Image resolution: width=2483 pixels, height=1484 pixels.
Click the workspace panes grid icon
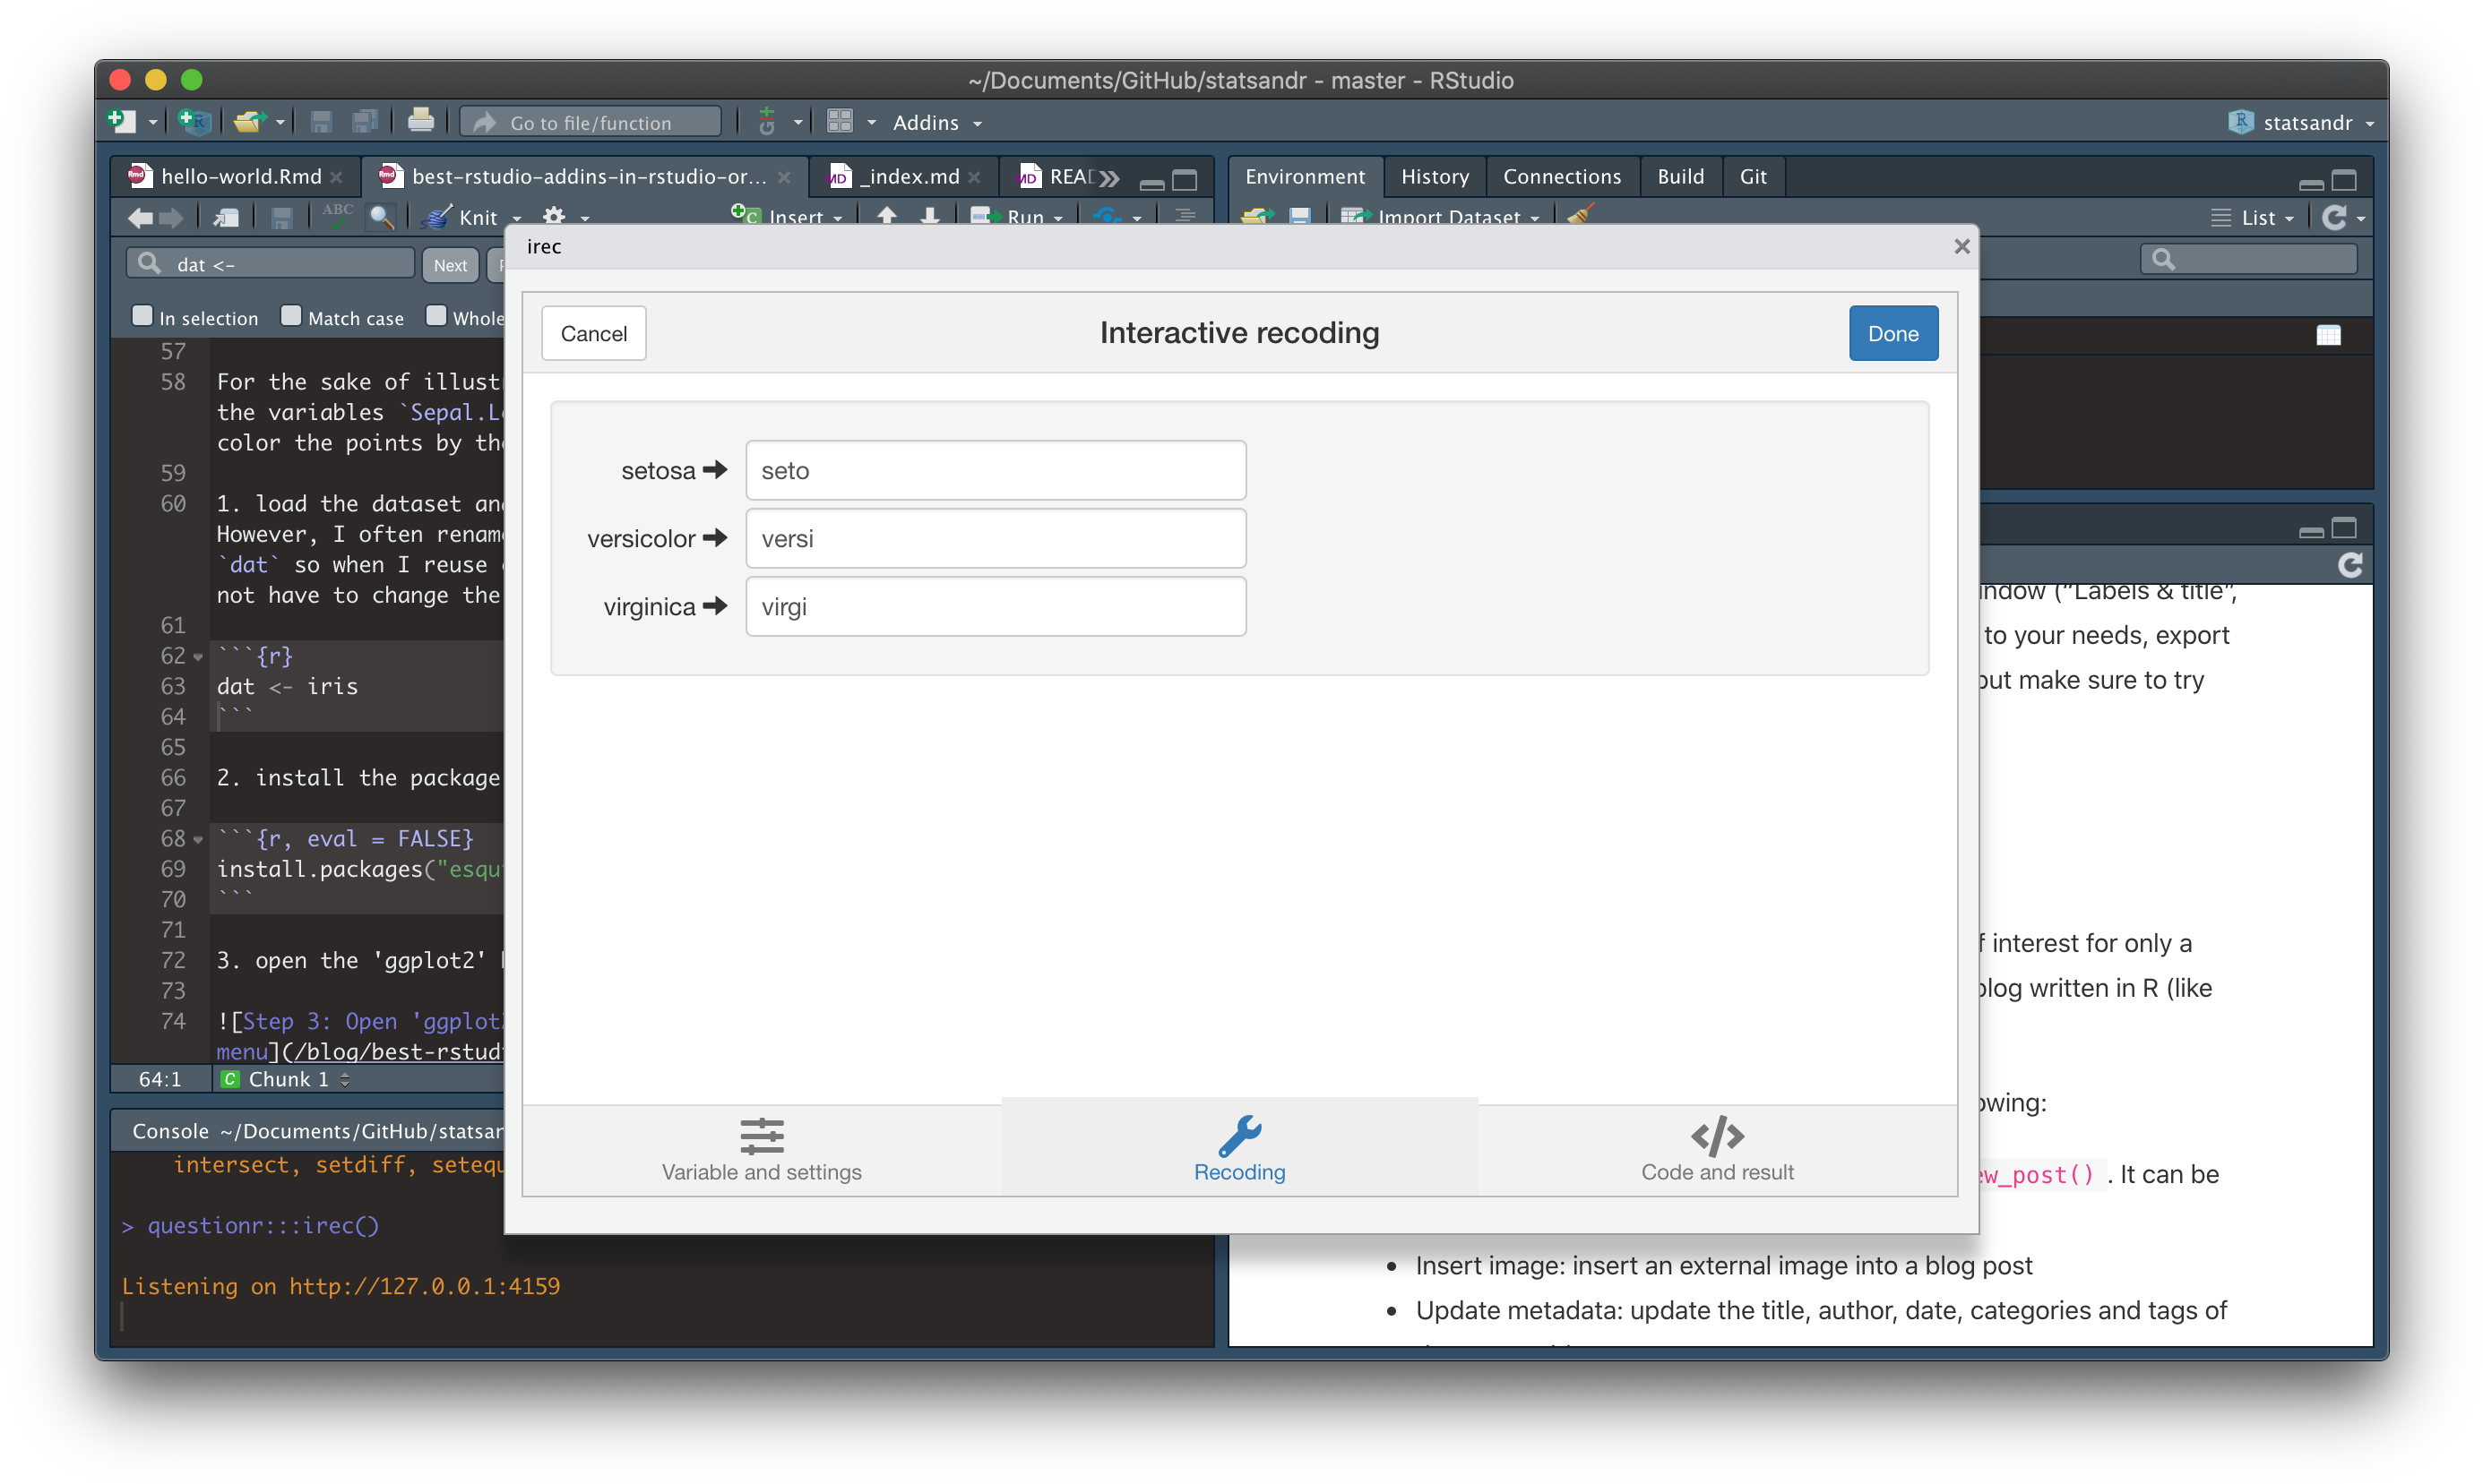[x=840, y=122]
